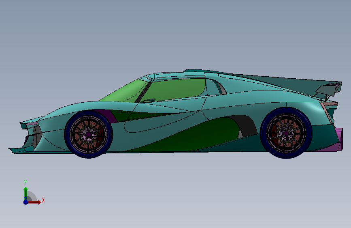Pick the rear wheel center hub
Image resolution: width=351 pixels, height=228 pixels.
tap(286, 133)
